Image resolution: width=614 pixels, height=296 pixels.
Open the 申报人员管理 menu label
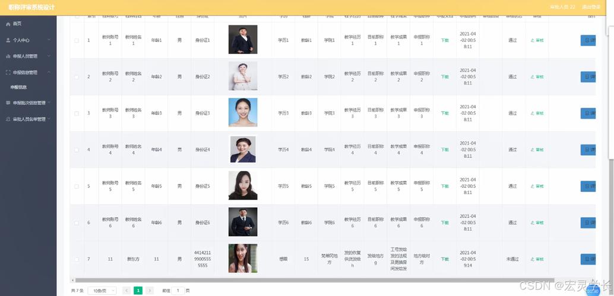(x=25, y=56)
